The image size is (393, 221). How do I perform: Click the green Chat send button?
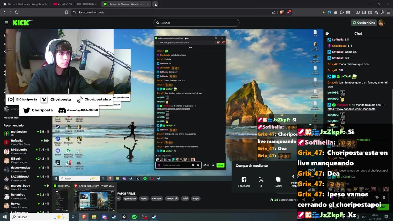383,207
